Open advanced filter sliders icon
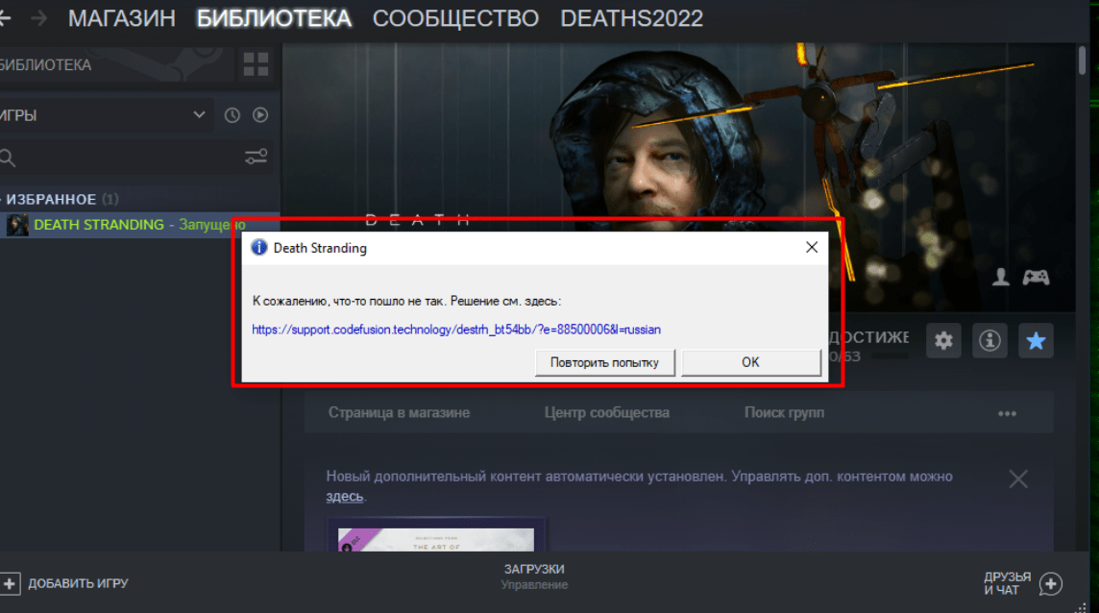Screen dimensions: 1099x613 point(256,157)
